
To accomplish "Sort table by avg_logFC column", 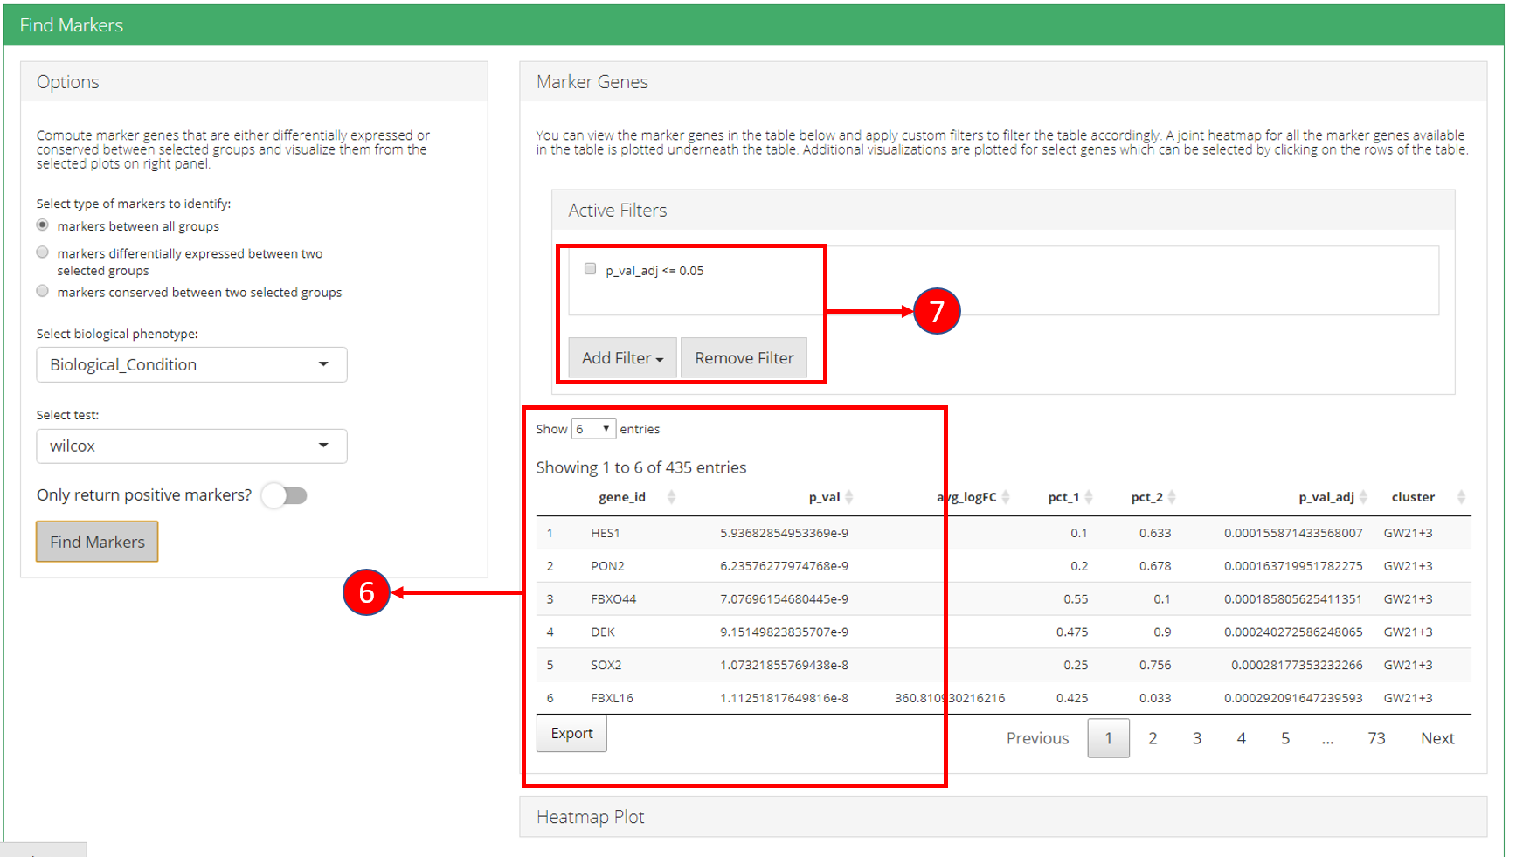I will 1005,497.
